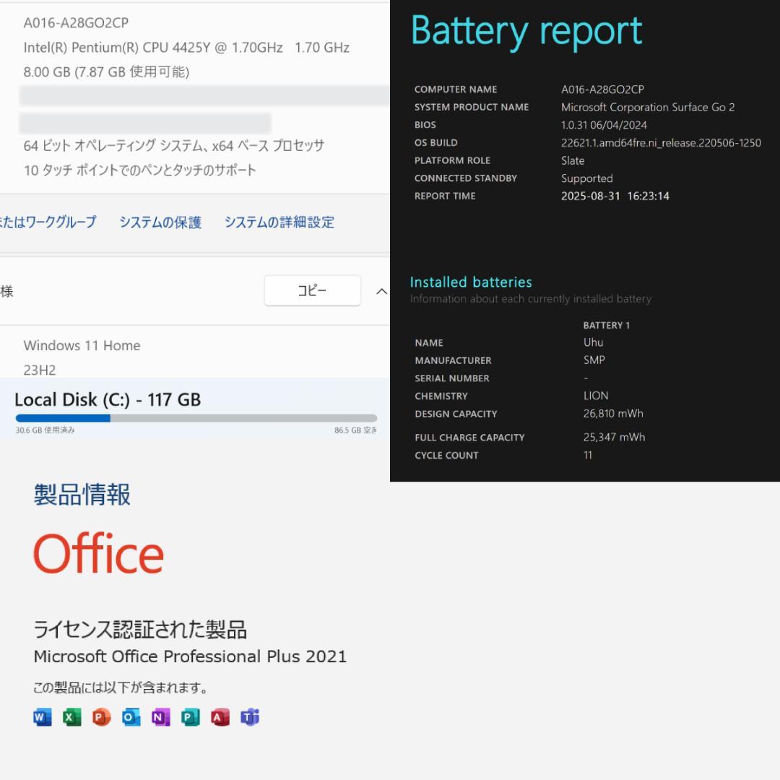Click the Teams app icon
Viewport: 780px width, 780px height.
(x=250, y=717)
